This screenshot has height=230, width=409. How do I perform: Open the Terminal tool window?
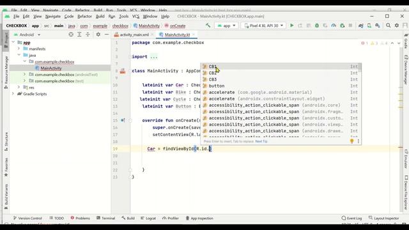pyautogui.click(x=105, y=218)
